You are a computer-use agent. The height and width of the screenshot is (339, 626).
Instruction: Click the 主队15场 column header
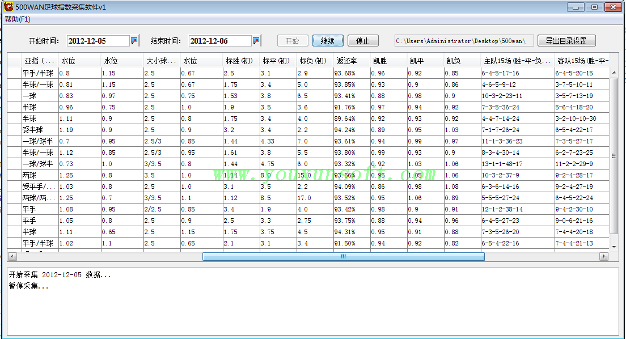[x=518, y=61]
